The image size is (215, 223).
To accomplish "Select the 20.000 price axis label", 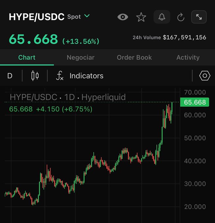I will click(195, 207).
